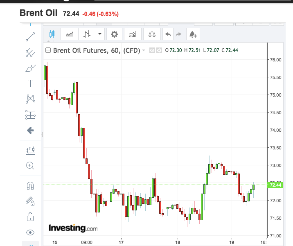Switch to area chart type

tap(70, 34)
